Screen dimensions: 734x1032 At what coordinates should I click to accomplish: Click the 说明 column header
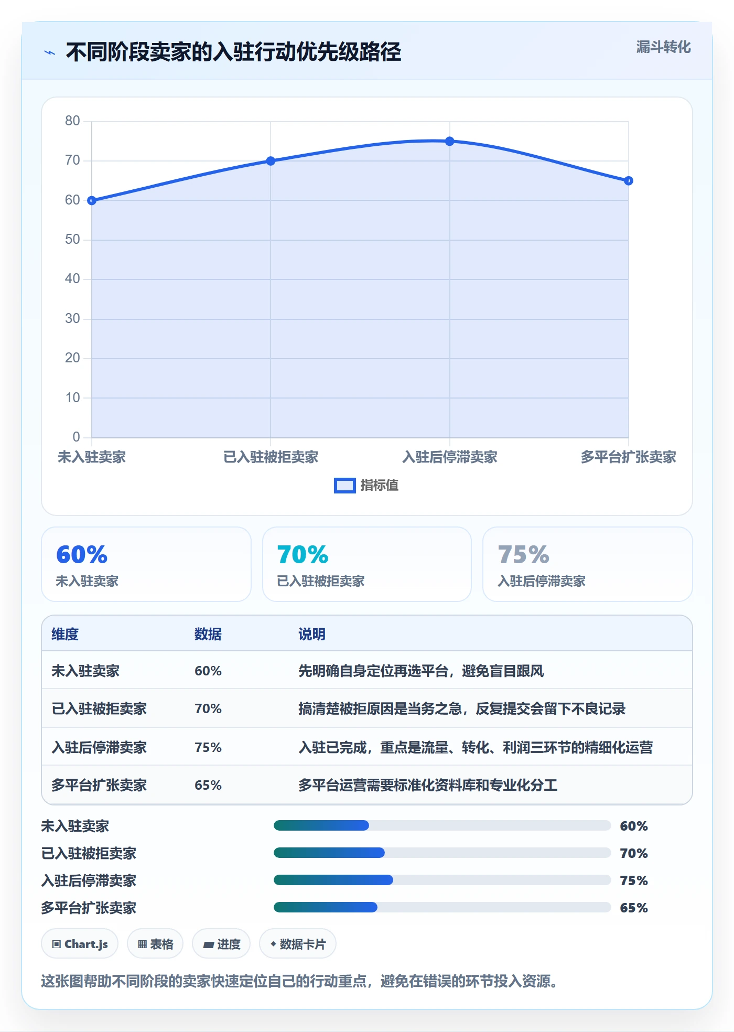pyautogui.click(x=312, y=634)
